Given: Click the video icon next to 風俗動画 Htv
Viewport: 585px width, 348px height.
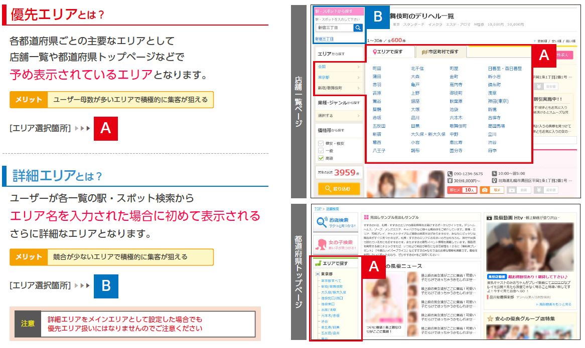Looking at the screenshot, I should click(x=489, y=218).
